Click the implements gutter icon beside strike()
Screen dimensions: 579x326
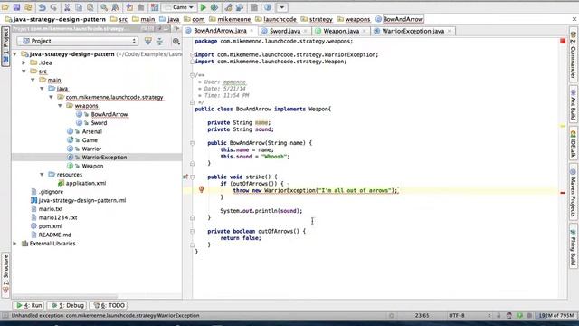185,177
